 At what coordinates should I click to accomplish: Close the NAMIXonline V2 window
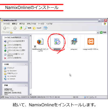tap(106, 21)
